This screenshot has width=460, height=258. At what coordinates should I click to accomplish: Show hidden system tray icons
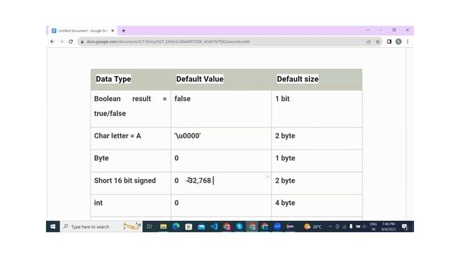click(331, 226)
